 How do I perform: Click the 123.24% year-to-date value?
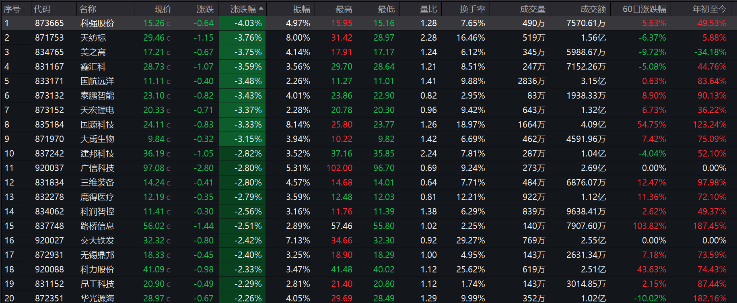click(710, 125)
